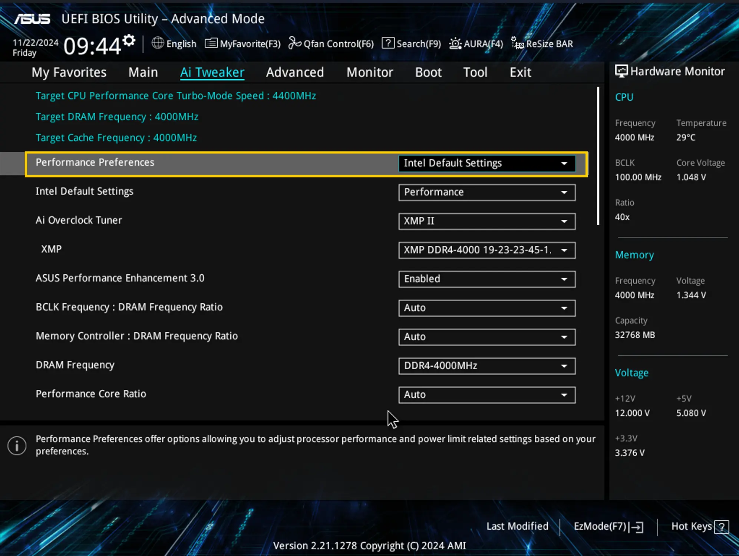Image resolution: width=739 pixels, height=556 pixels.
Task: Click the 29°C CPU temperature value
Action: [x=686, y=137]
